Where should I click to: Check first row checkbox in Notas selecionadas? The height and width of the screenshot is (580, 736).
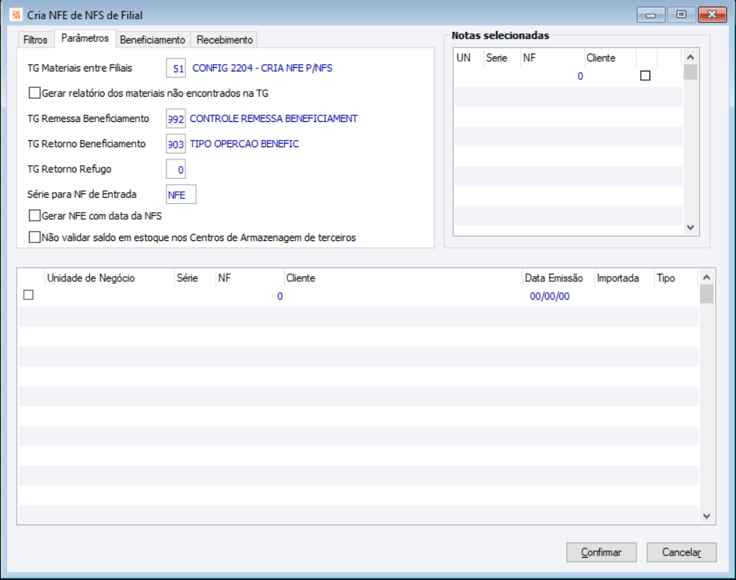[645, 76]
